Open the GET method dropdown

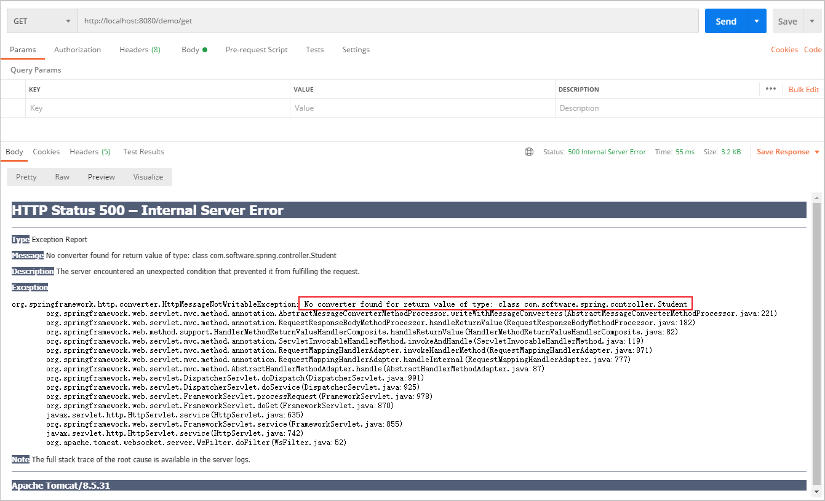[x=42, y=21]
